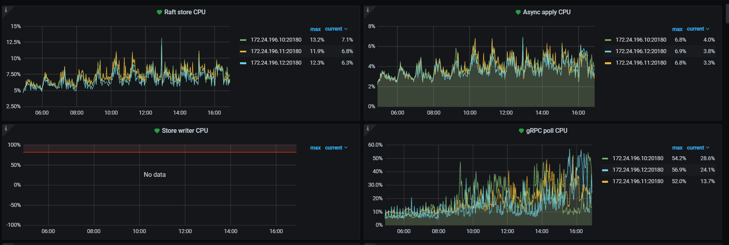
Task: Click the info icon on Raft store CPU panel
Action: (6, 10)
